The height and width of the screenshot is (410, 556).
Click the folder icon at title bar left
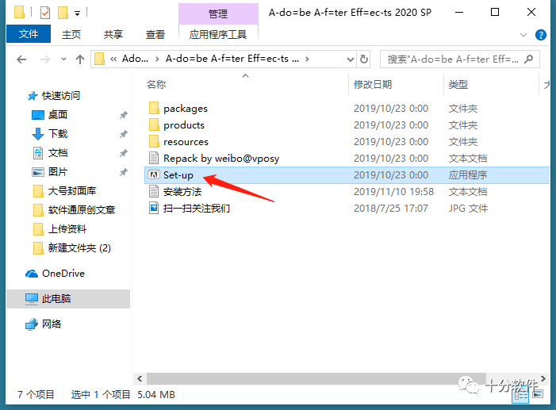[20, 13]
